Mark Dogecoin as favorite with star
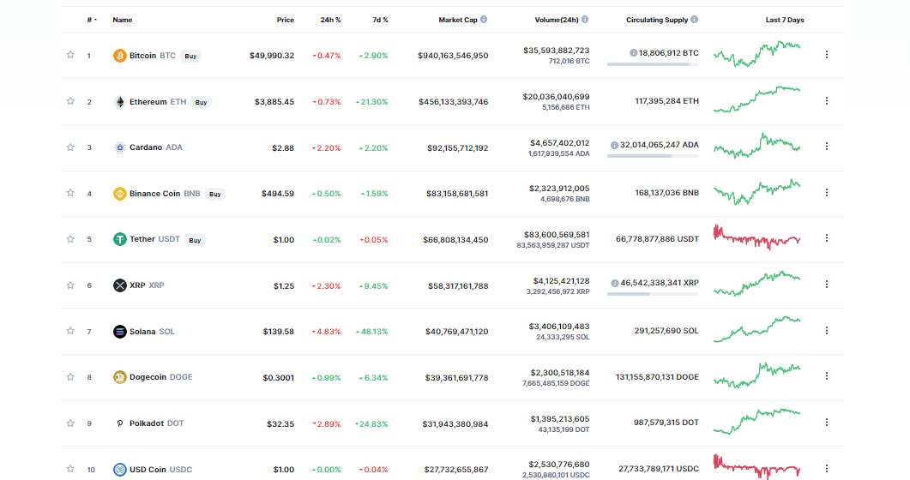The image size is (910, 480). pyautogui.click(x=70, y=377)
